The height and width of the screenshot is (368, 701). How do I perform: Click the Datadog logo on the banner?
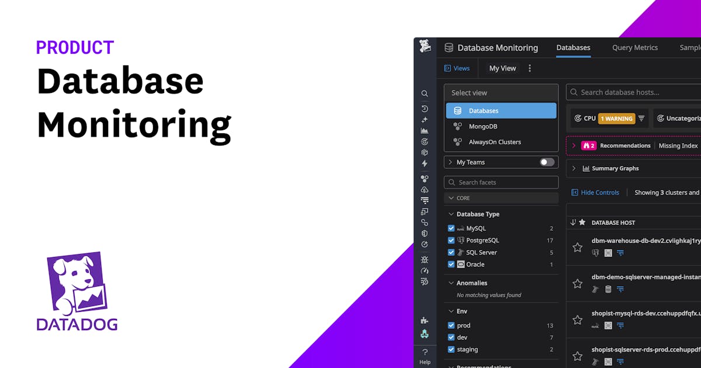pos(77,291)
